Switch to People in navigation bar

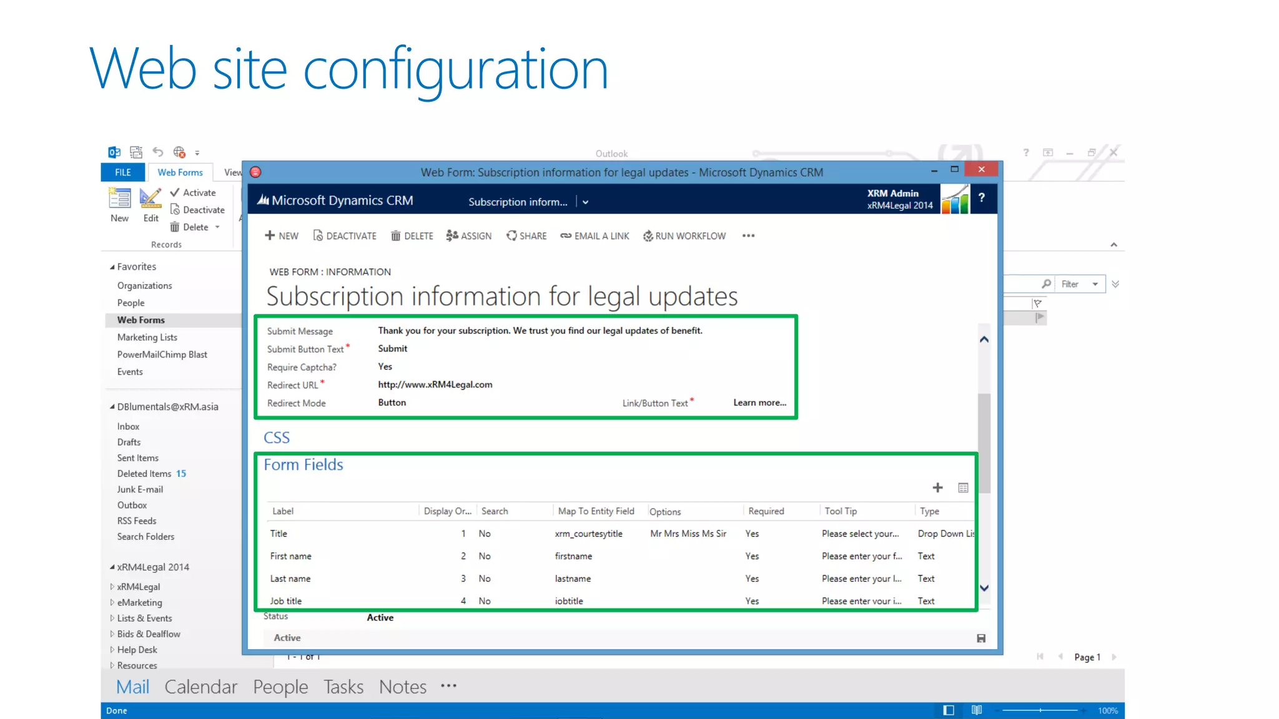click(280, 687)
